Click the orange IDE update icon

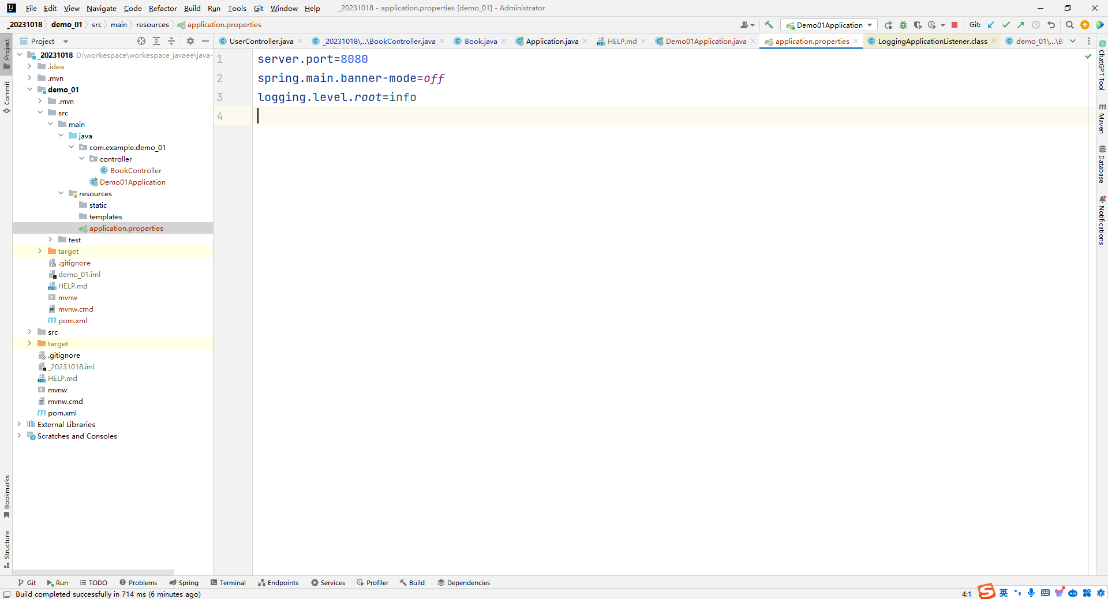pyautogui.click(x=1085, y=25)
